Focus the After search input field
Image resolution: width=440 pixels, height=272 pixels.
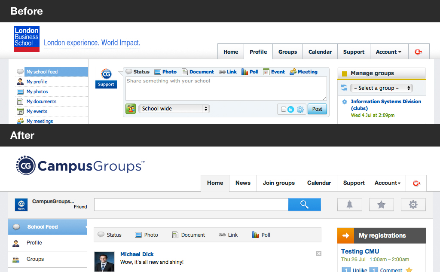[x=191, y=205]
